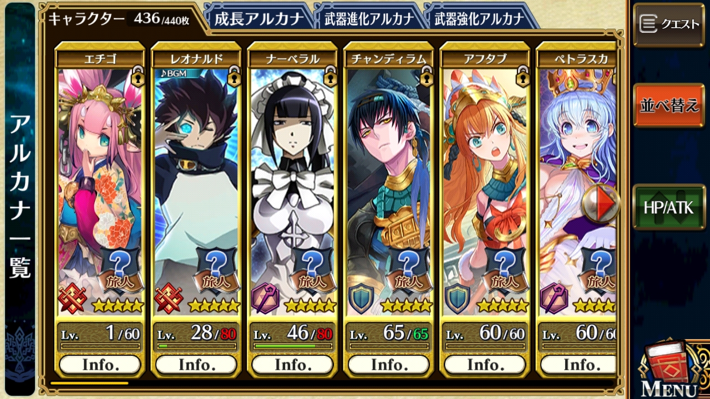Click レオナルド's red crossed-swords class icon
710x399 pixels.
[x=169, y=300]
